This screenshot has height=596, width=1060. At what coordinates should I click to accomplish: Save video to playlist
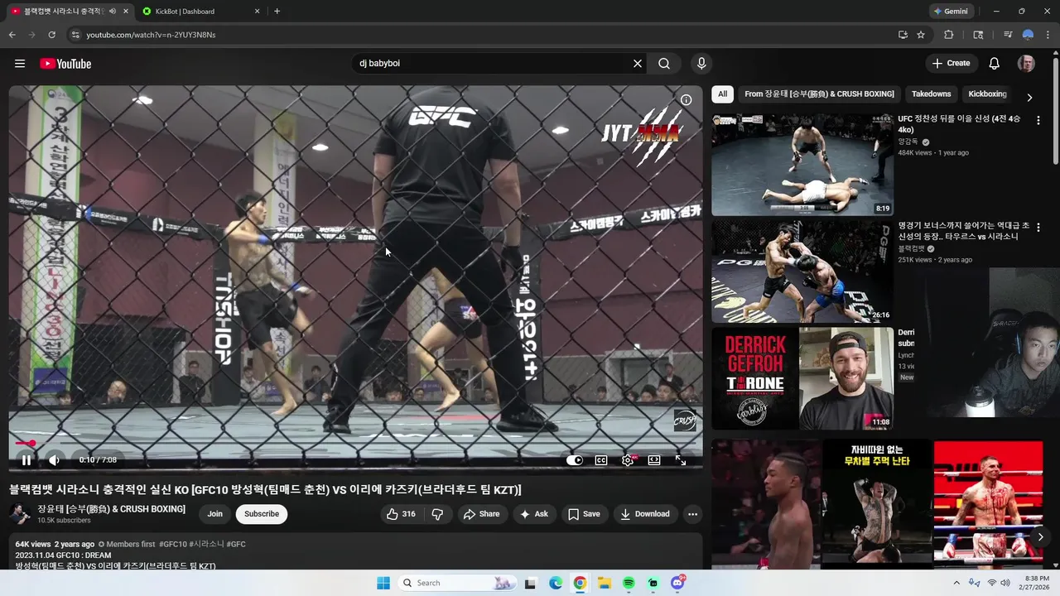(584, 514)
